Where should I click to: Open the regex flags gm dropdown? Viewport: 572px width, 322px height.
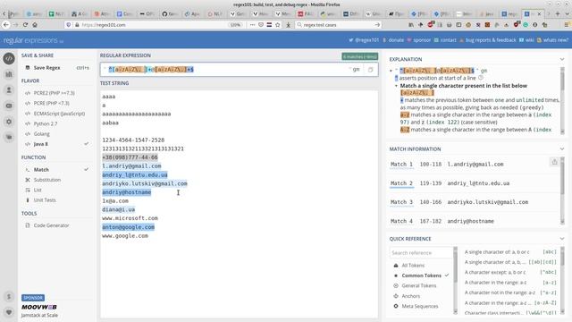[x=355, y=70]
